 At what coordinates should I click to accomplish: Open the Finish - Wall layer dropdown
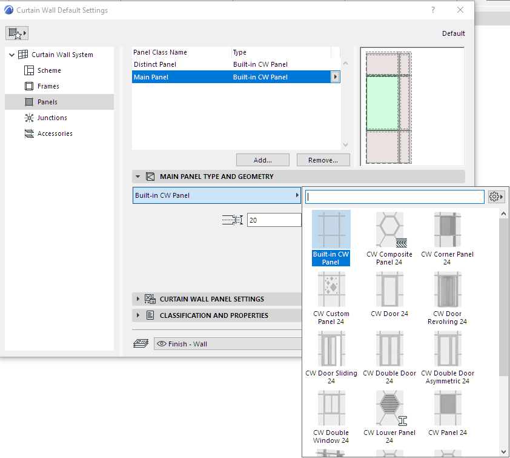pyautogui.click(x=227, y=344)
